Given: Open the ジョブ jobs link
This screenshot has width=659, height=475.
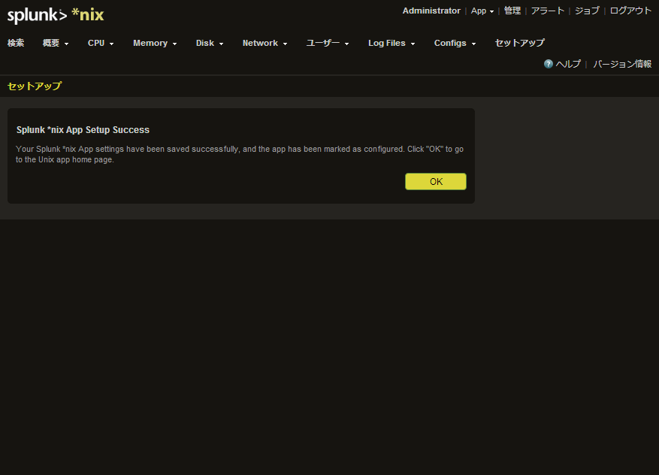Looking at the screenshot, I should click(587, 11).
